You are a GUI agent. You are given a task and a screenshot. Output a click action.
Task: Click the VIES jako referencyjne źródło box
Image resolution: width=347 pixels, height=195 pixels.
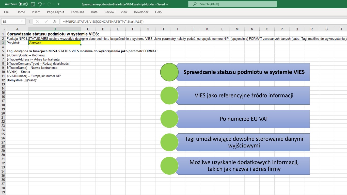[x=244, y=95]
